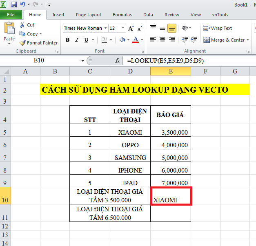The image size is (256, 246).
Task: Select cell containing SAMSUNG
Action: point(130,155)
